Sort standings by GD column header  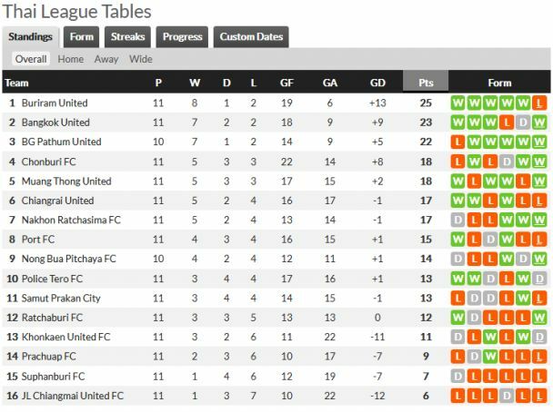(377, 83)
